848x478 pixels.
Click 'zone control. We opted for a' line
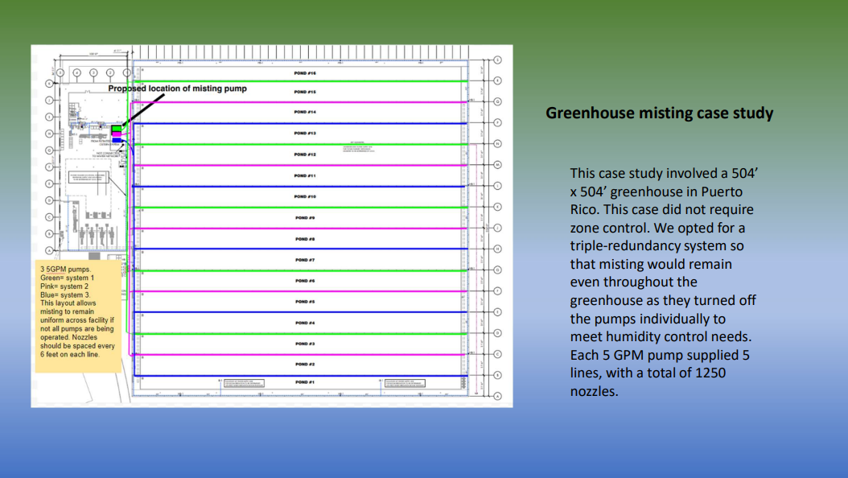[x=657, y=229]
